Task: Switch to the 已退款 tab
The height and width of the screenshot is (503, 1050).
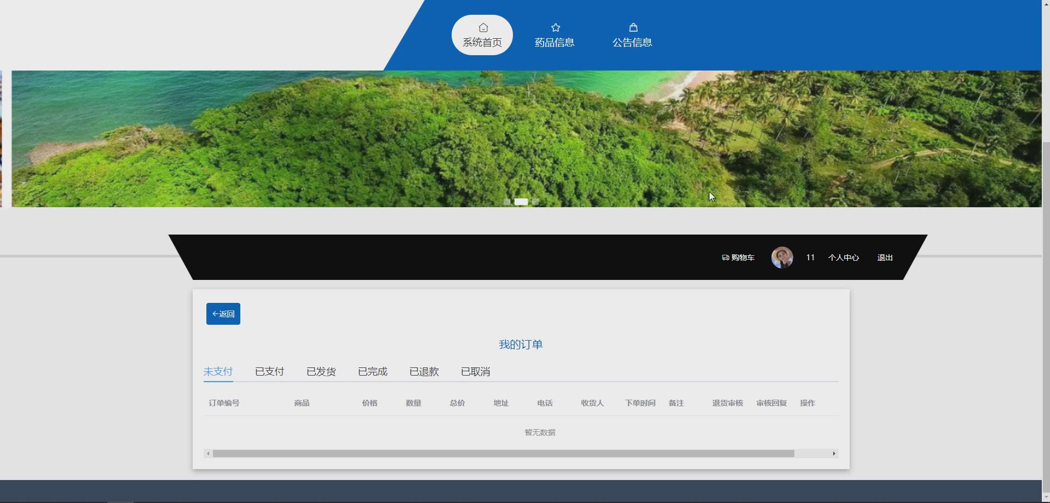Action: pos(424,372)
